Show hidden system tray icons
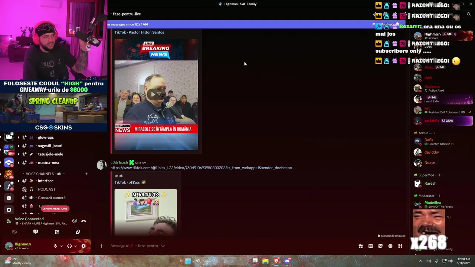Image resolution: width=475 pixels, height=267 pixels. [420, 261]
